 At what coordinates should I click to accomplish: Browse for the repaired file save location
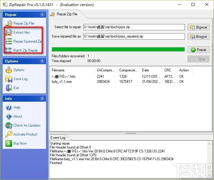click(198, 37)
